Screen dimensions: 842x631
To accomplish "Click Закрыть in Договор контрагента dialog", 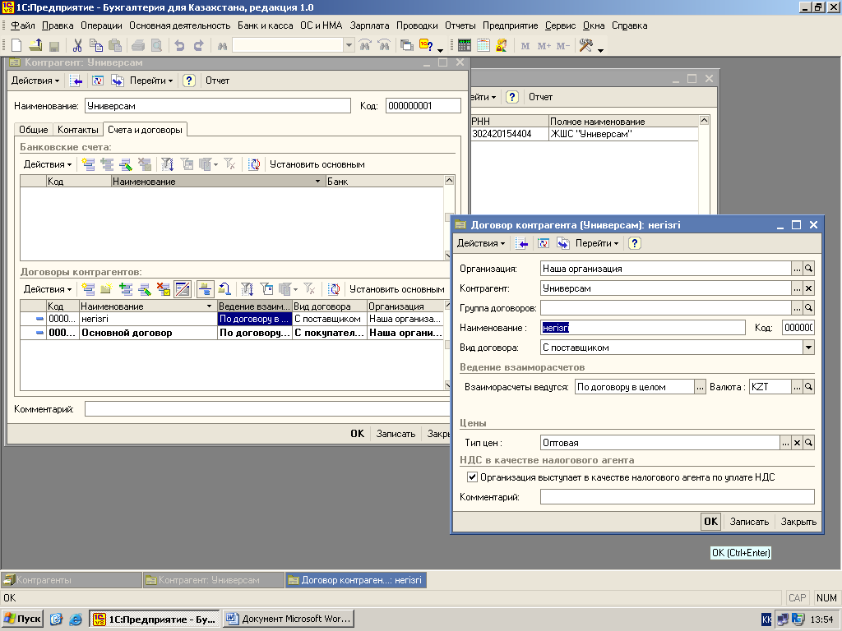I will [x=798, y=522].
